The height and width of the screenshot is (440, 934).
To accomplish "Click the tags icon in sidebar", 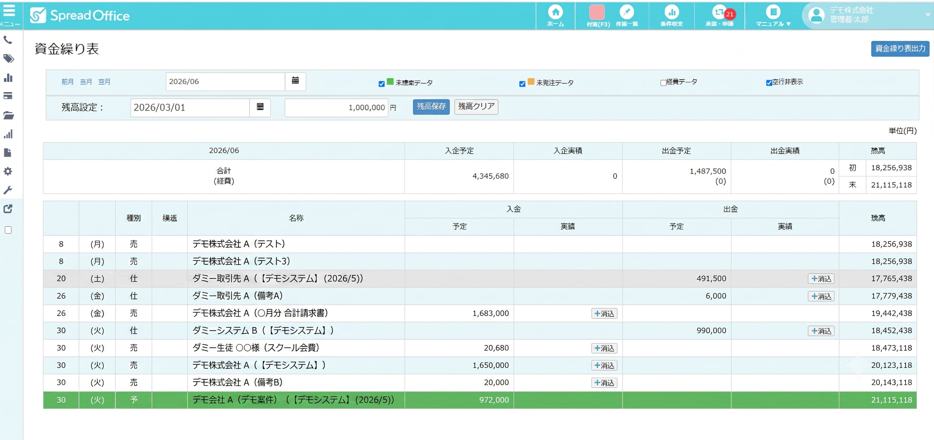I will [x=9, y=59].
